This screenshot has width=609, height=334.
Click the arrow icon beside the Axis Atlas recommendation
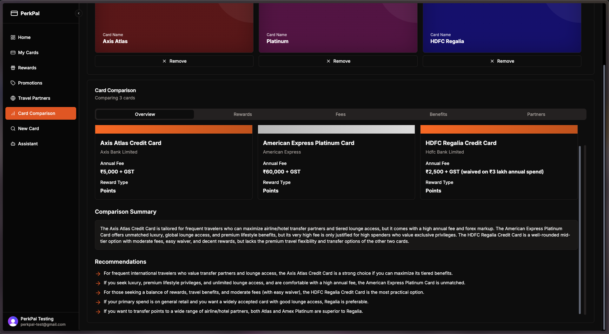click(98, 274)
